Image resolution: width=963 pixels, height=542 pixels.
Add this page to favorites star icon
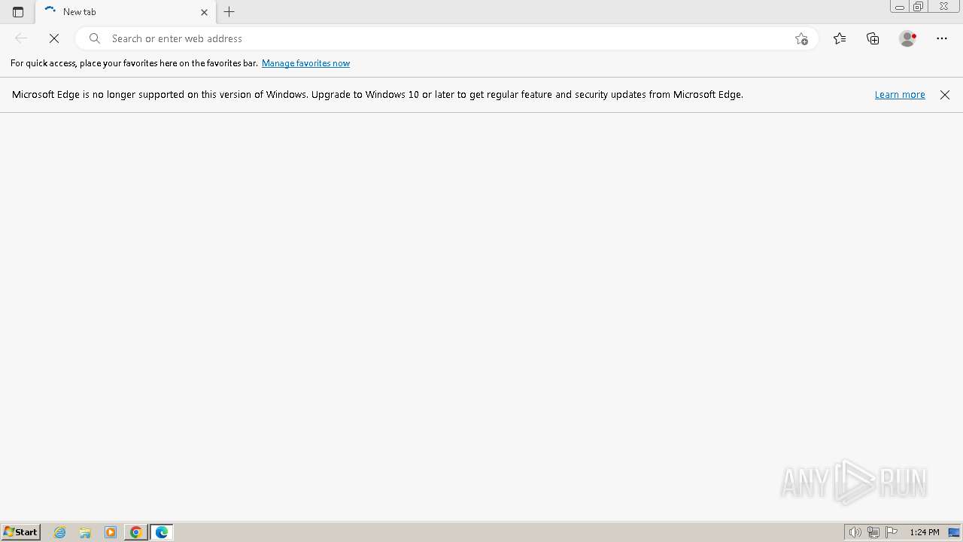pos(801,38)
